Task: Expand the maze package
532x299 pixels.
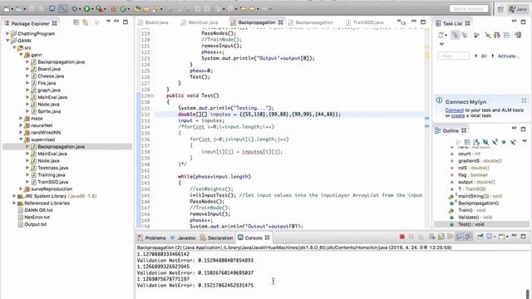Action: [21, 118]
